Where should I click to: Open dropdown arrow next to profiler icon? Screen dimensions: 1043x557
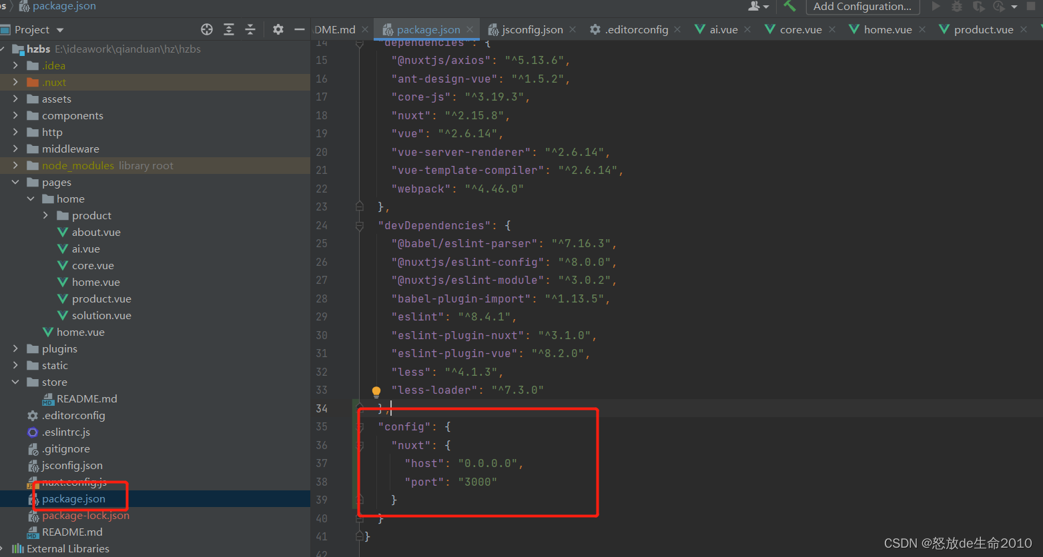click(x=1014, y=7)
